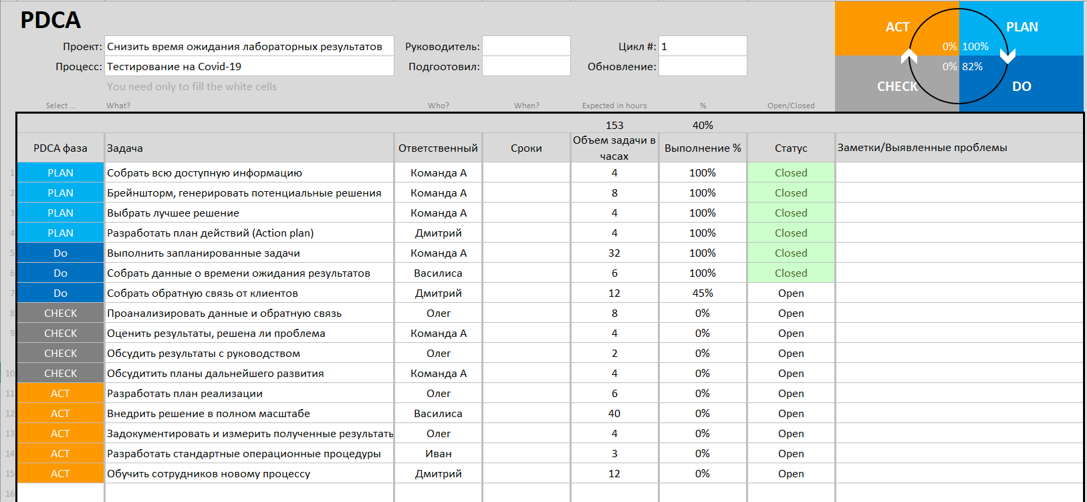This screenshot has height=502, width=1087.
Task: Select the 45% completion cell
Action: (x=703, y=293)
